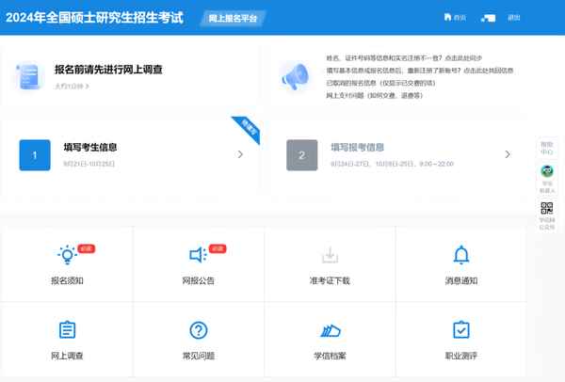Click the document icon beside 报名前请先进行网上调查
565x382 pixels.
coord(29,76)
